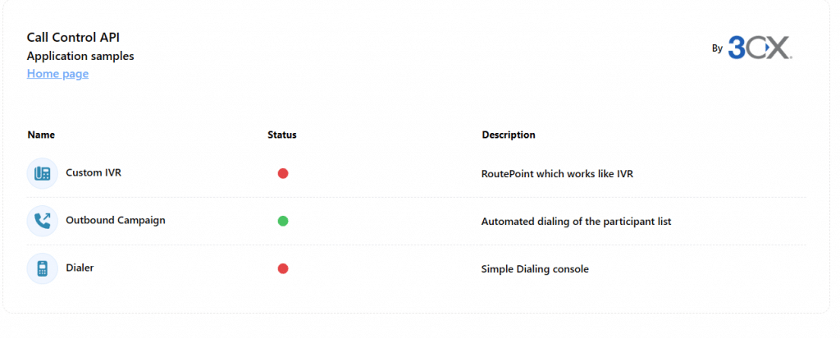The height and width of the screenshot is (339, 840).
Task: Open the Custom IVR sample name
Action: coord(94,172)
